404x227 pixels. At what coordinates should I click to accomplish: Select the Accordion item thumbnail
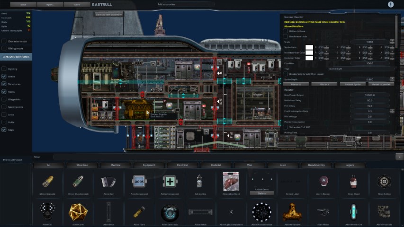click(108, 182)
